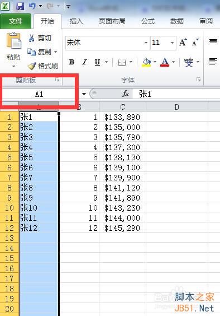Open the 审阅 tab
Screen dimensions: 220x316
click(x=206, y=21)
